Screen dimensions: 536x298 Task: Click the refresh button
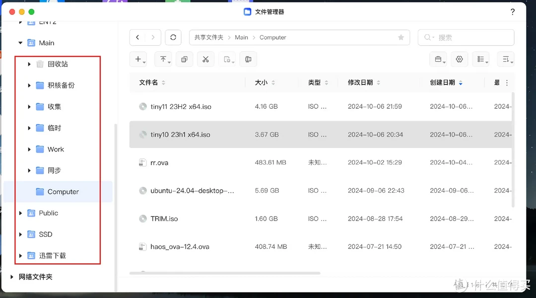(173, 37)
